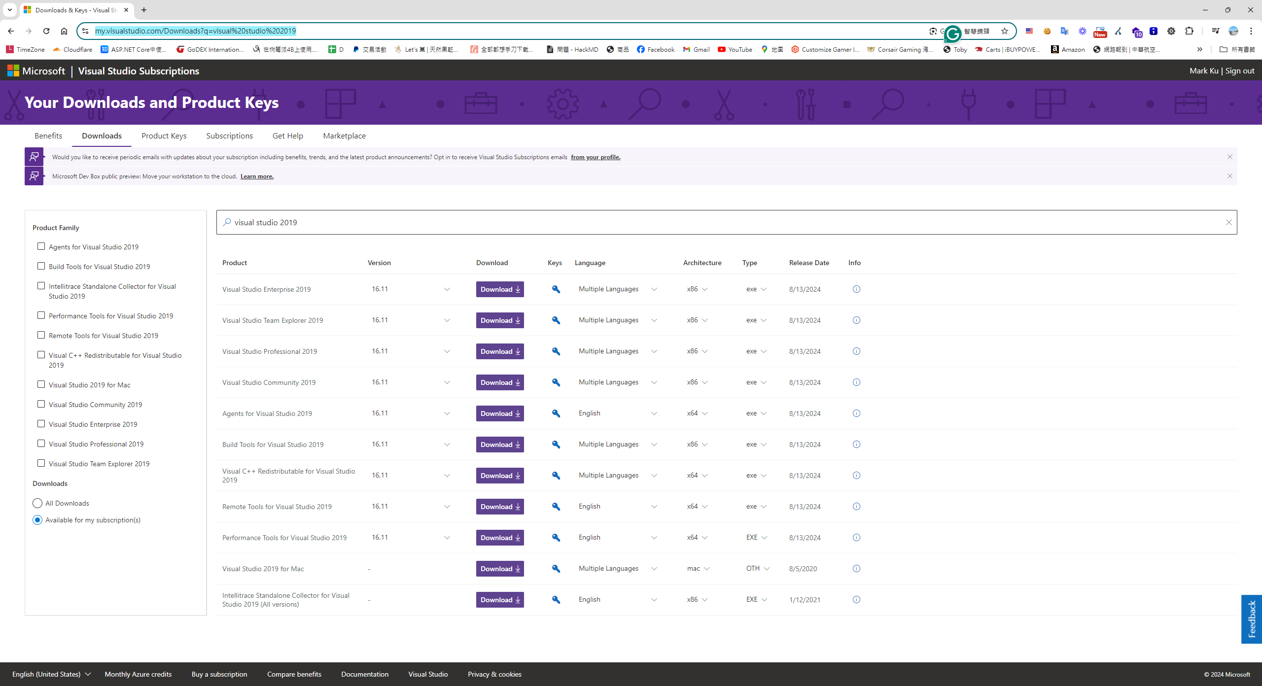Dismiss the Microsoft Dev Box preview banner
The width and height of the screenshot is (1262, 686).
pyautogui.click(x=1229, y=176)
